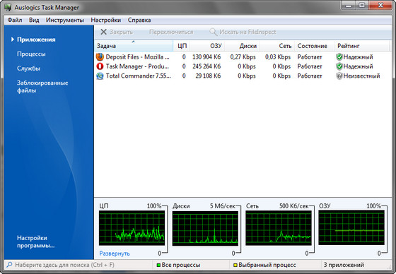This screenshot has width=396, height=274.
Task: Select the Total Commander 7.55 task
Action: tap(138, 76)
